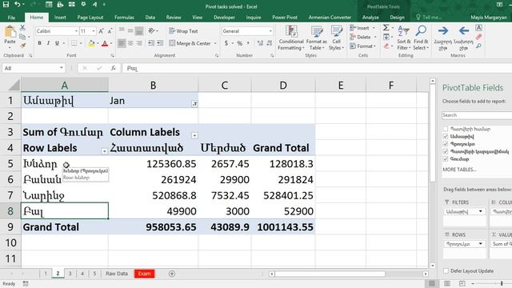512x288 pixels.
Task: Click in the PivotTable Fields search box
Action: (x=477, y=115)
